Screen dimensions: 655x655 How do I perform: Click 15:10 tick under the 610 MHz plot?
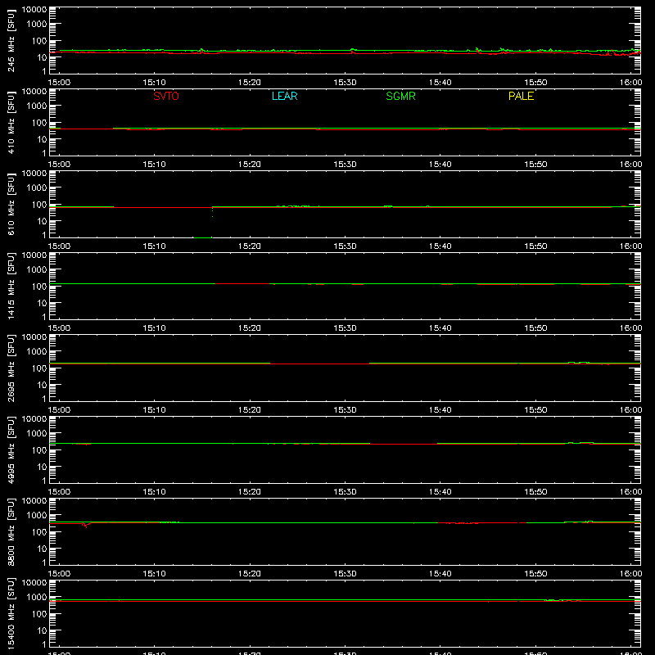(154, 246)
